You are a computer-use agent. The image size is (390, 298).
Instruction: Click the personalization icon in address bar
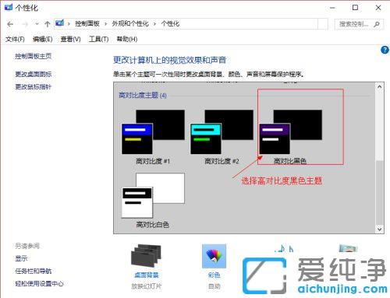(x=59, y=23)
